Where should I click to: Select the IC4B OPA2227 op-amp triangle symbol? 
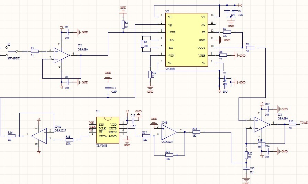pos(169,133)
